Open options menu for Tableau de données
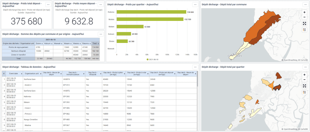Viewport: 310px width, 132px height. point(195,67)
